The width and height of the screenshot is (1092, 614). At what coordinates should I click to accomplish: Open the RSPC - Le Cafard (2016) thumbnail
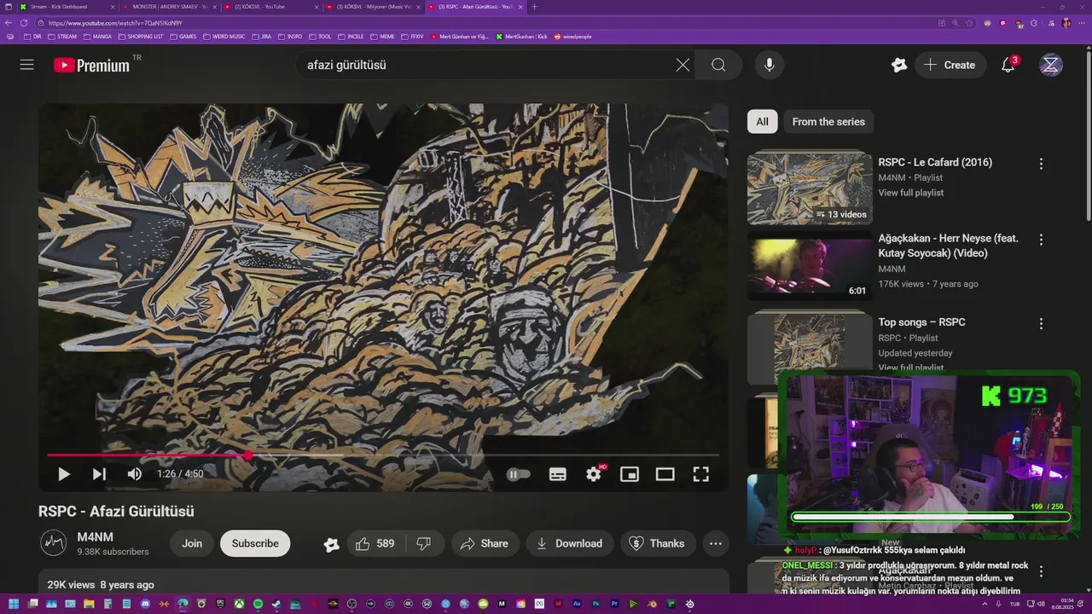(810, 188)
